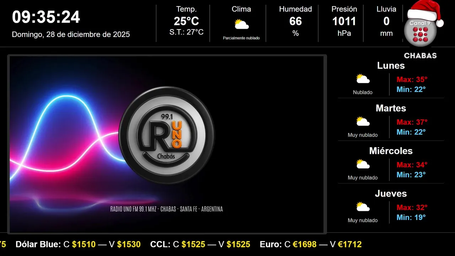Click the hPa unit text

[344, 33]
